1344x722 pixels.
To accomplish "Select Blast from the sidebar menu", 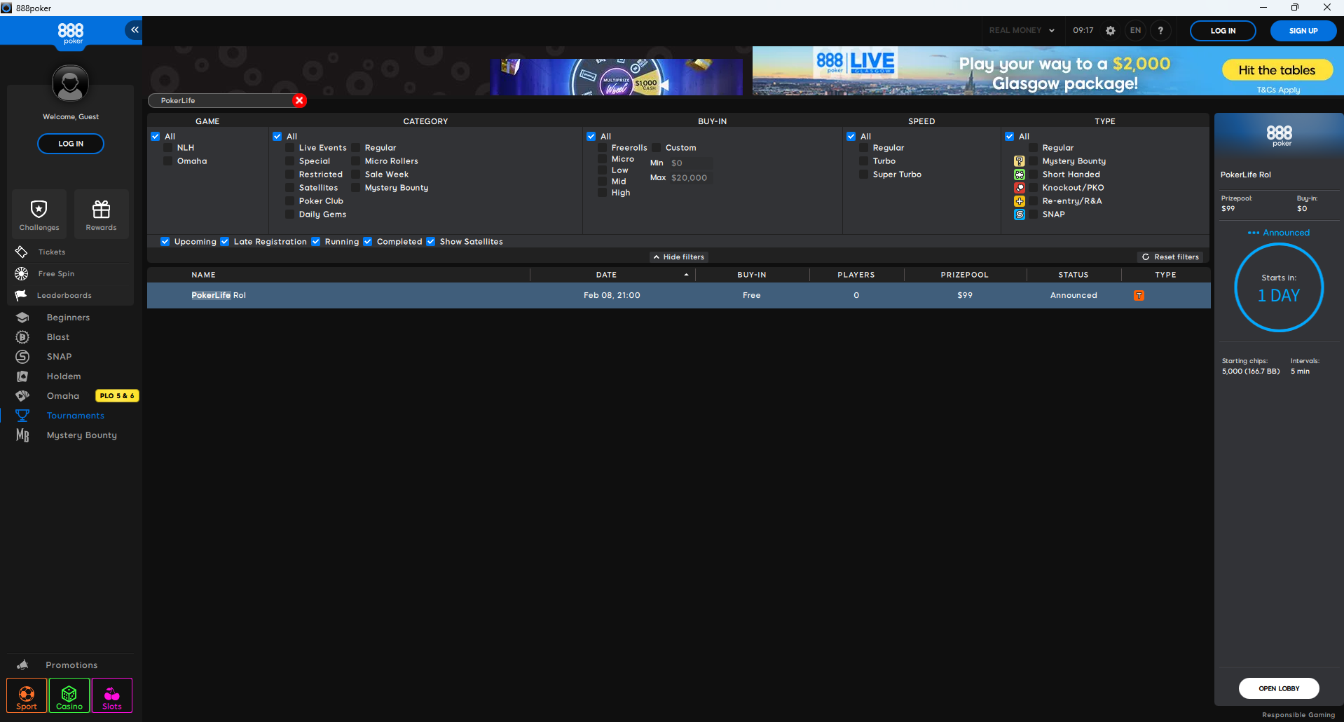I will point(57,337).
